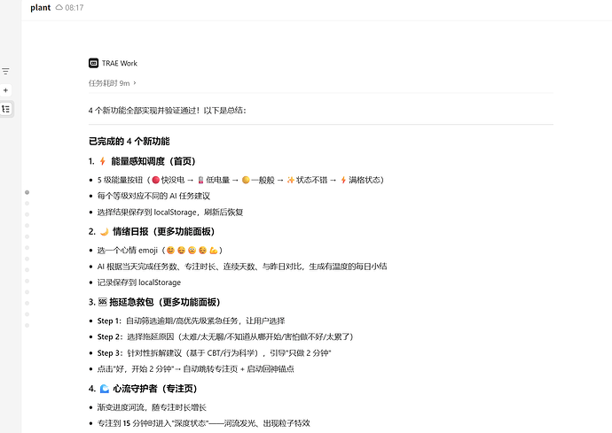Click the dark active outline navigation dot
This screenshot has height=433, width=612.
click(x=27, y=192)
